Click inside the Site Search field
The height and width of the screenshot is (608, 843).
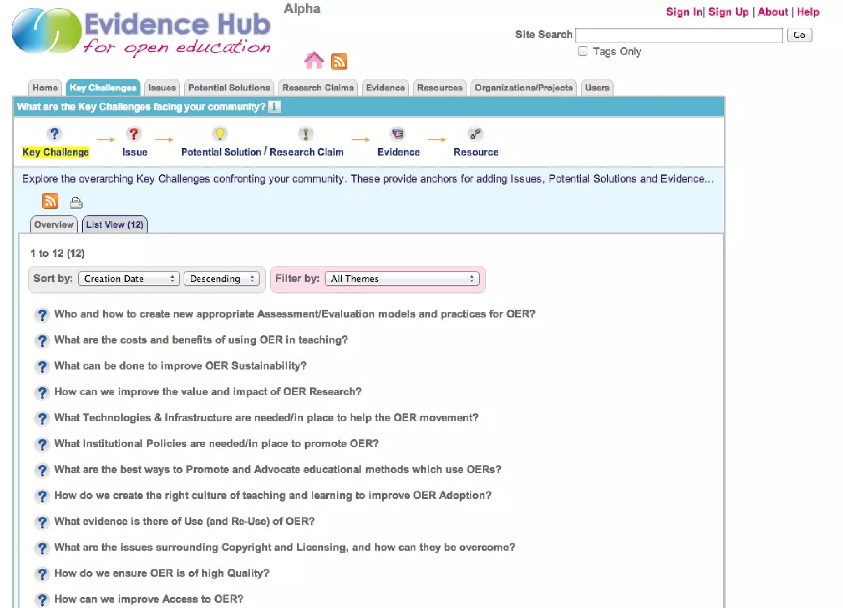point(679,35)
